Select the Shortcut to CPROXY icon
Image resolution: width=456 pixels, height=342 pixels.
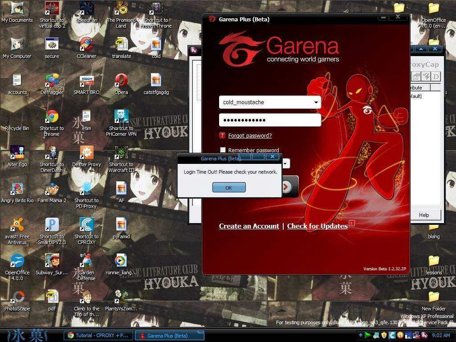click(x=86, y=231)
